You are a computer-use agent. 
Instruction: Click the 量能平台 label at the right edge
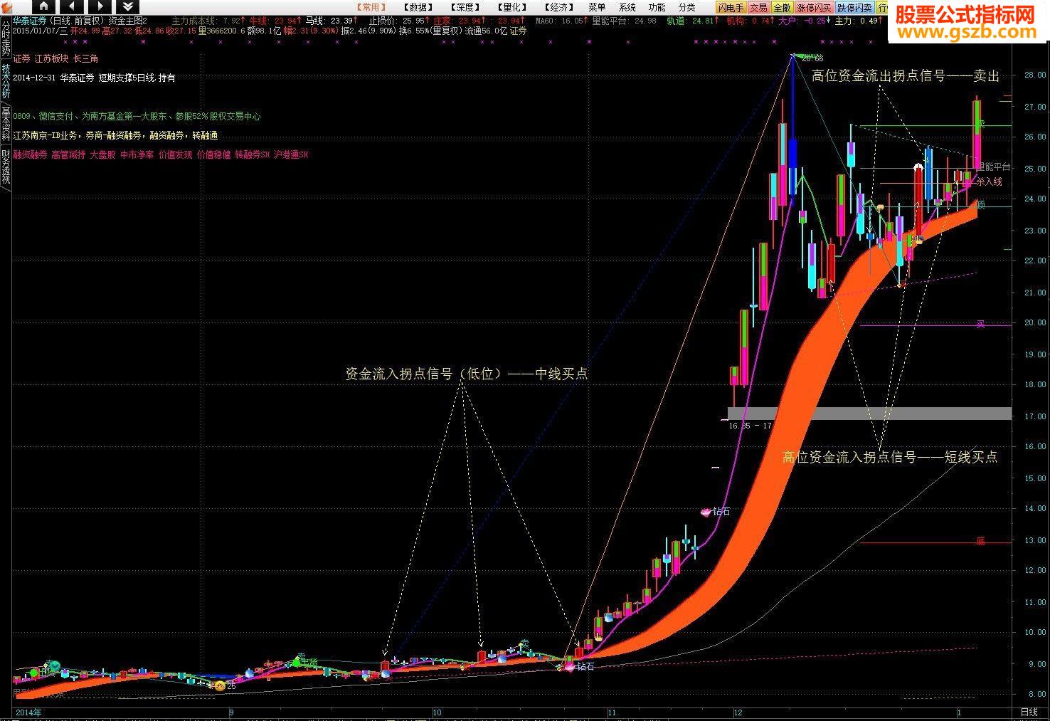pyautogui.click(x=993, y=167)
